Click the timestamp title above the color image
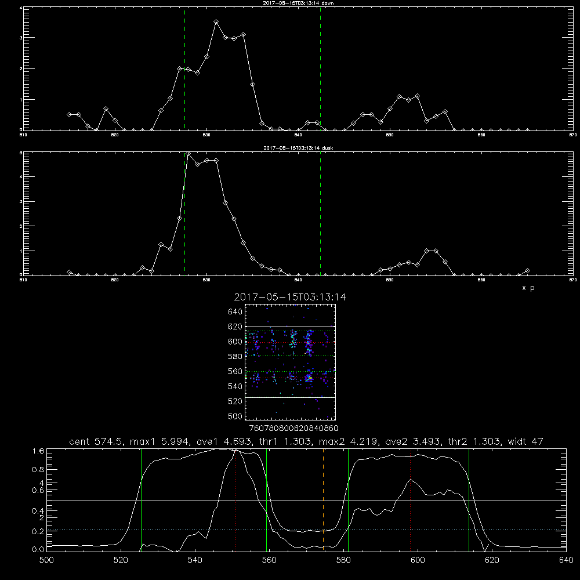Viewport: 580px width, 580px height. [x=290, y=297]
